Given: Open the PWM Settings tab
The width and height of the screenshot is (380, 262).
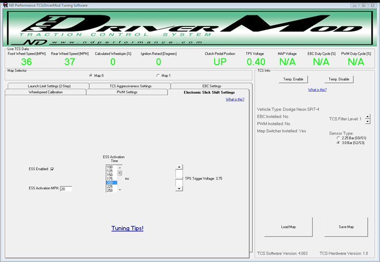Looking at the screenshot, I should pos(127,92).
